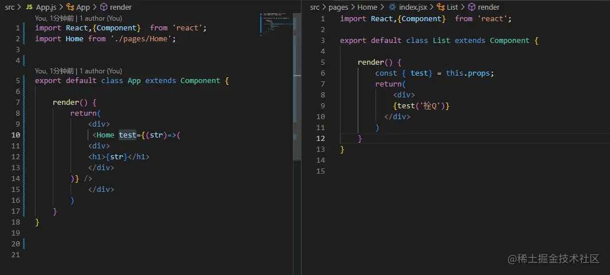Image resolution: width=610 pixels, height=275 pixels.
Task: Click the import Home keyword line's Home identifier
Action: coord(75,38)
